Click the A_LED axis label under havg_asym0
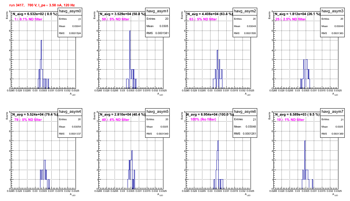 tap(73, 94)
